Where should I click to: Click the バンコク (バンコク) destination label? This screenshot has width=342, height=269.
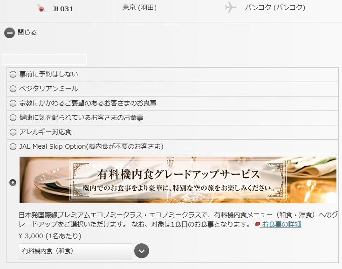click(x=275, y=7)
